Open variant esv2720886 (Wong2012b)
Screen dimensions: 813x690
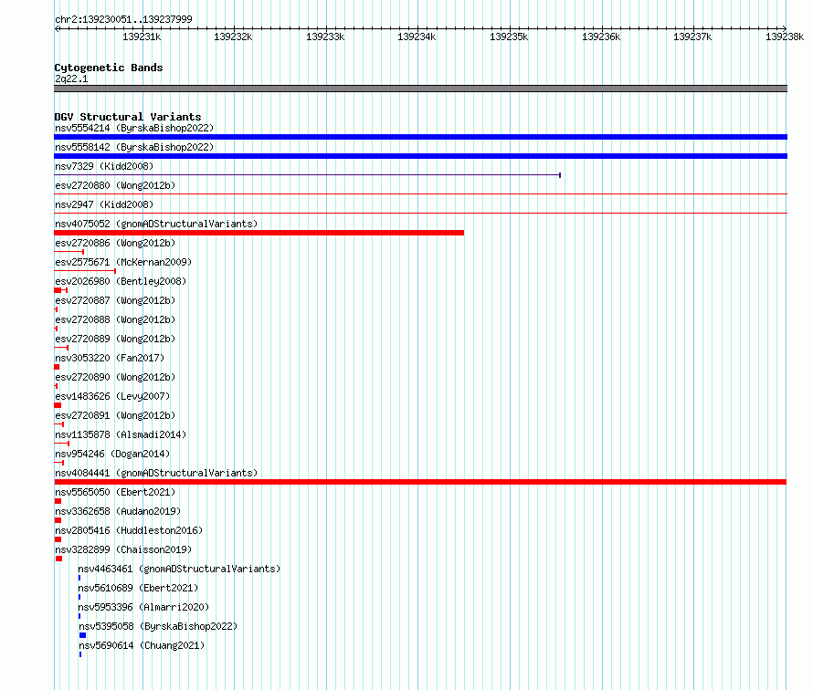(115, 243)
